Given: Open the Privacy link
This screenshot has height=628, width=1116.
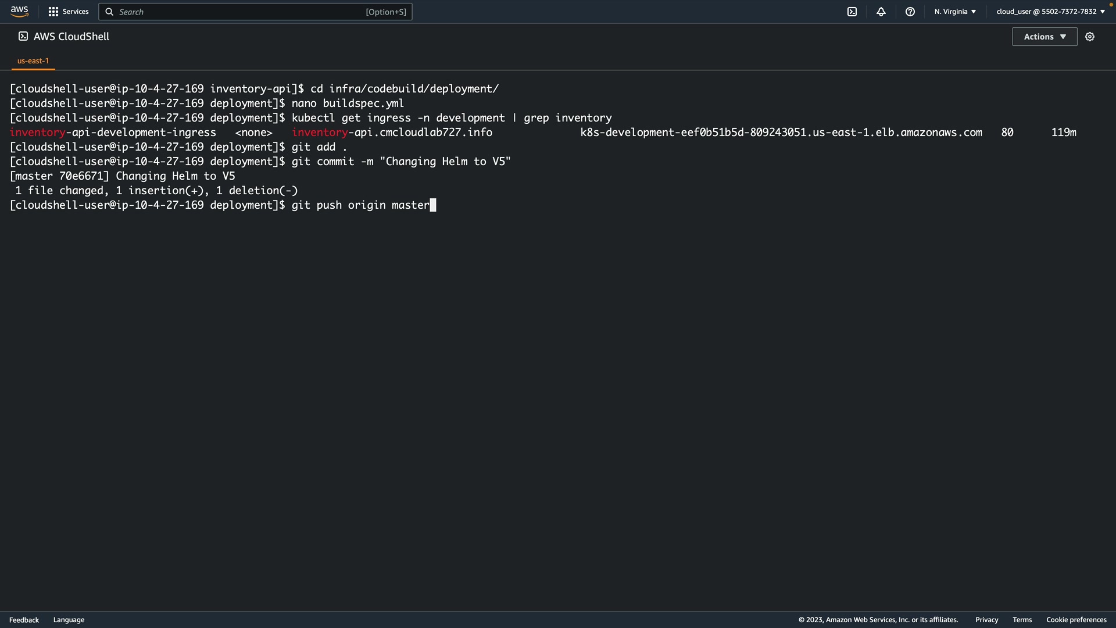Looking at the screenshot, I should click(x=986, y=620).
